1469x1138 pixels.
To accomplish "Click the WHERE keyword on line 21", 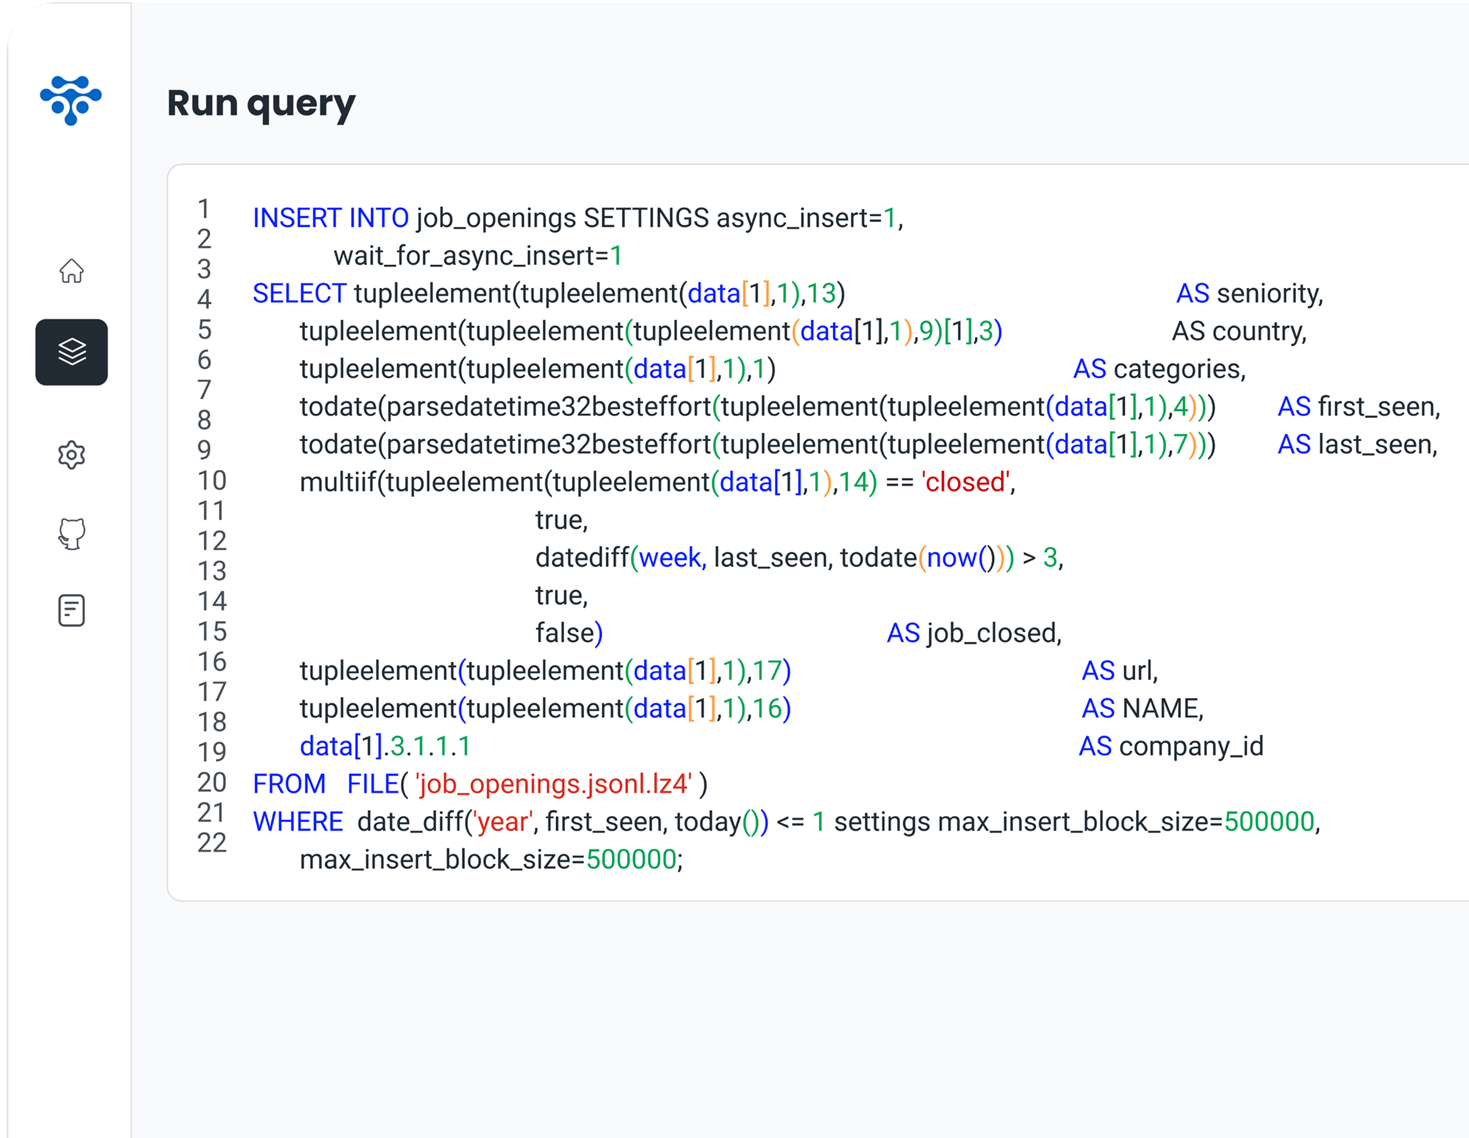I will [298, 821].
